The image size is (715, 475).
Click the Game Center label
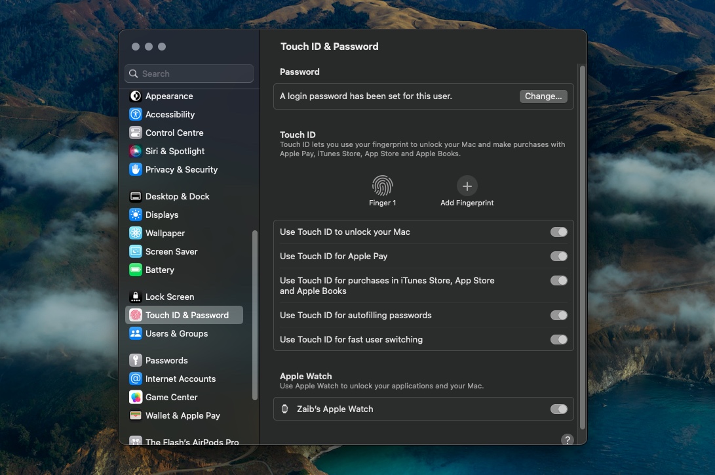172,397
